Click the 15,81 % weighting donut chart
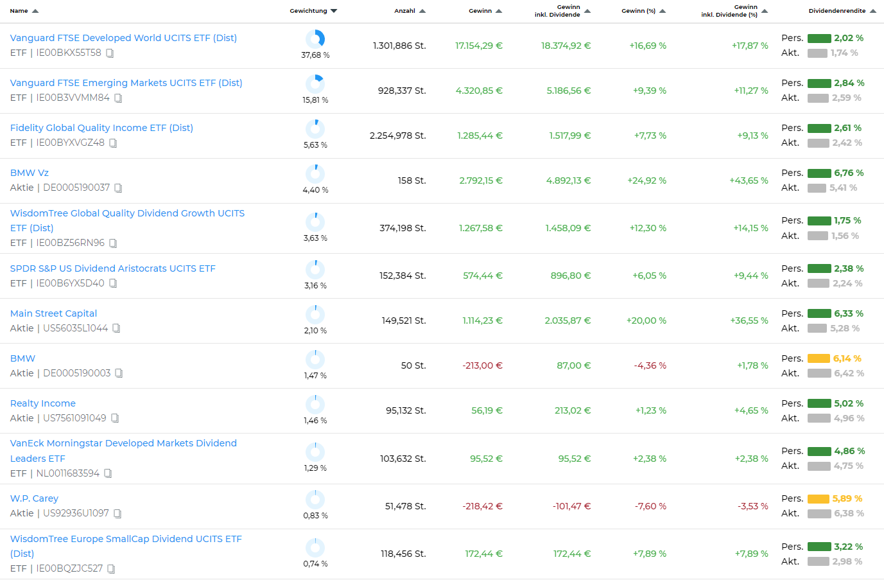884x580 pixels. (x=315, y=84)
